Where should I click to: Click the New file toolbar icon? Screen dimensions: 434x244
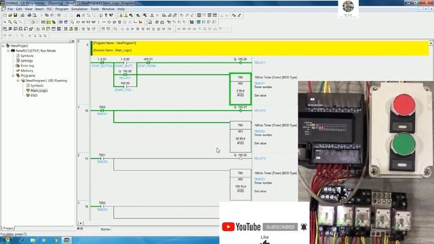point(5,15)
